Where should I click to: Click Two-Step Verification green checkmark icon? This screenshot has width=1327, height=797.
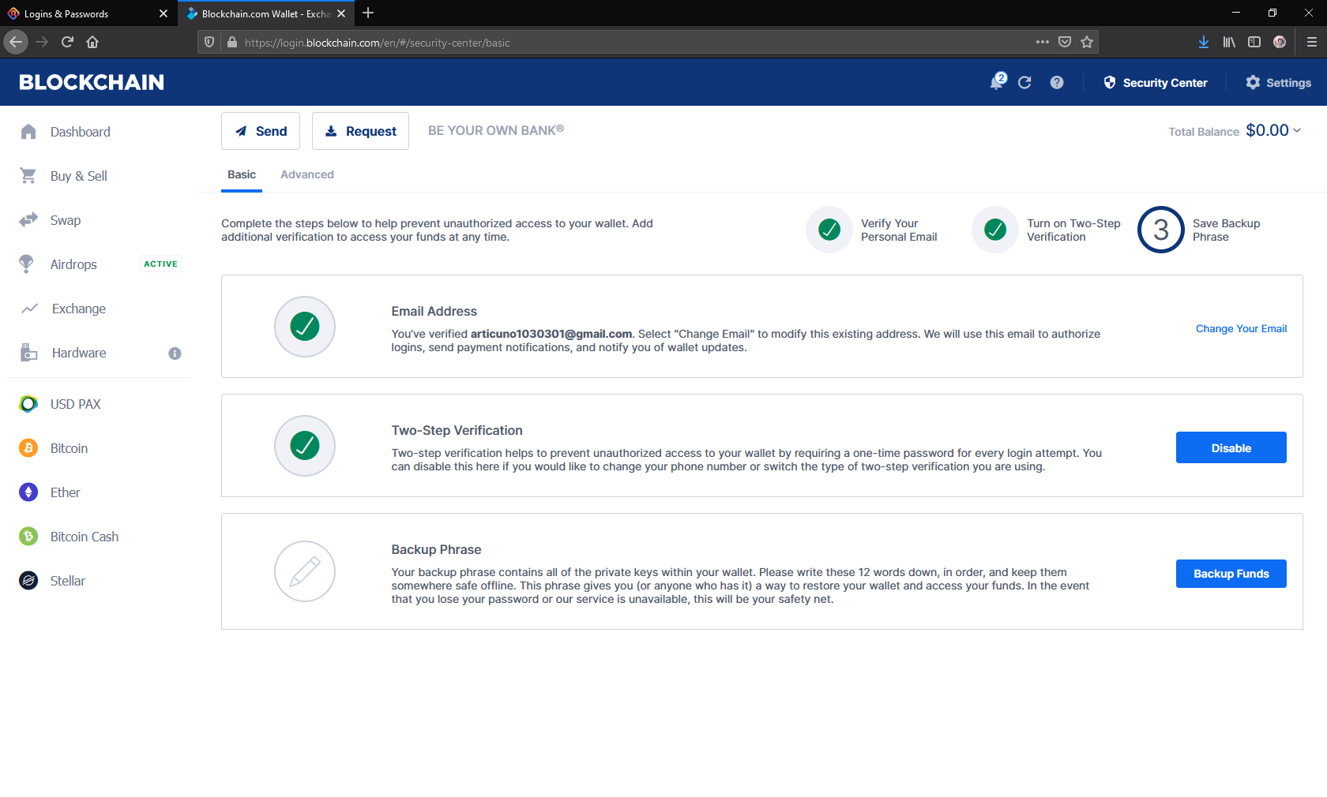pyautogui.click(x=305, y=446)
